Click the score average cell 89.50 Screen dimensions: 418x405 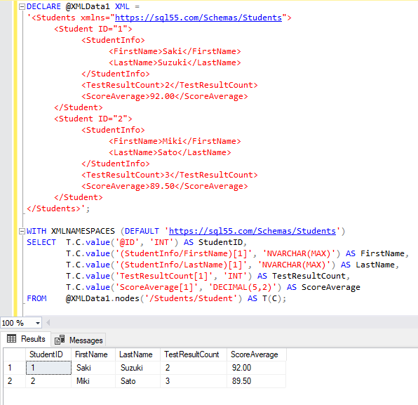(257, 381)
